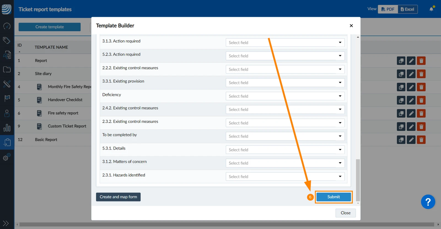
Task: Expand the 2.3.1. Hazards identified field dropdown
Action: pos(285,176)
